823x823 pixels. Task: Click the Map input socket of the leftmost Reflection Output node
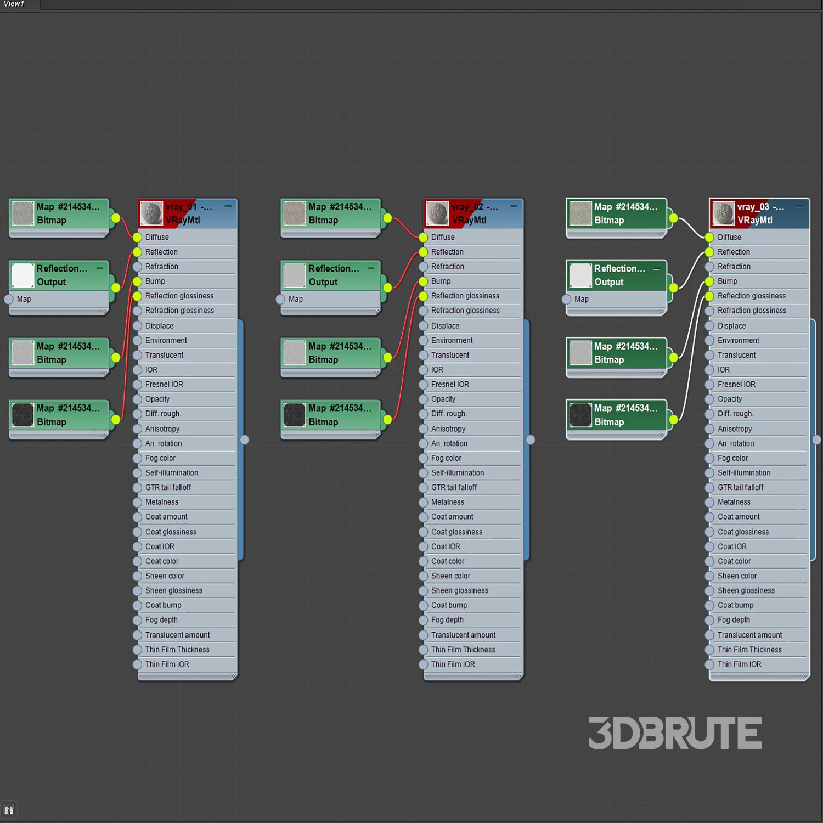pyautogui.click(x=9, y=299)
